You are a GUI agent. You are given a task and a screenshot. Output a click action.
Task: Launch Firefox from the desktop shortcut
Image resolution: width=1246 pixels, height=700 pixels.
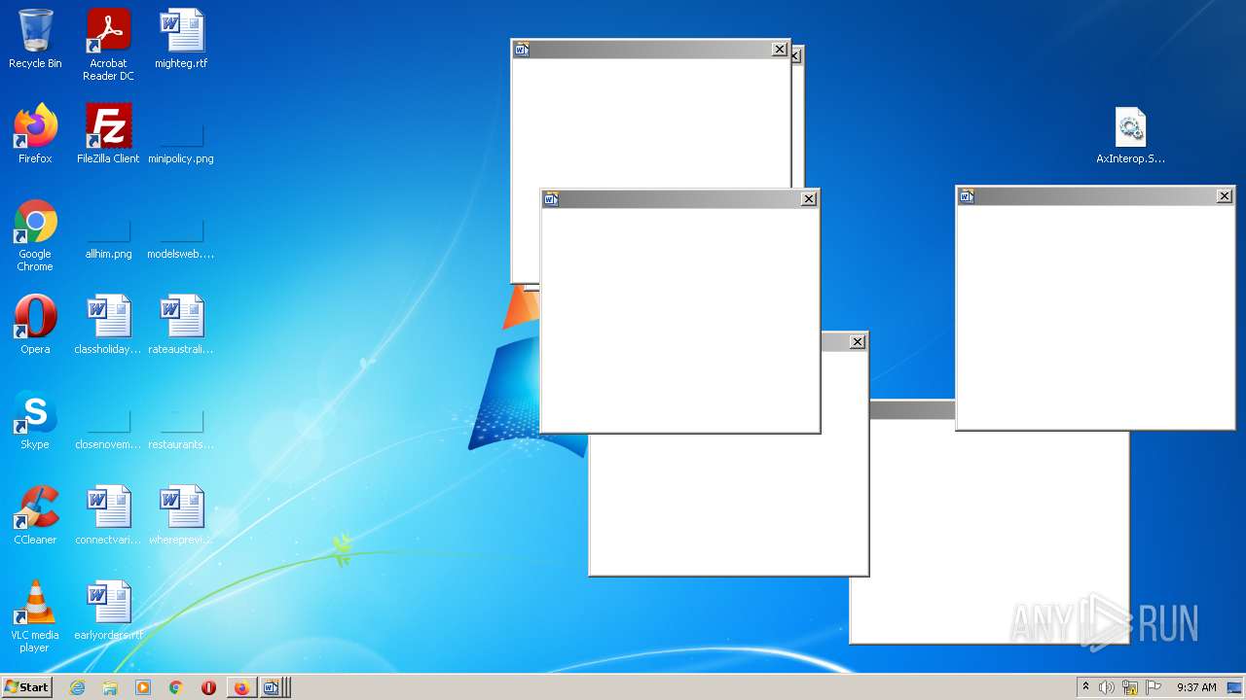click(35, 134)
